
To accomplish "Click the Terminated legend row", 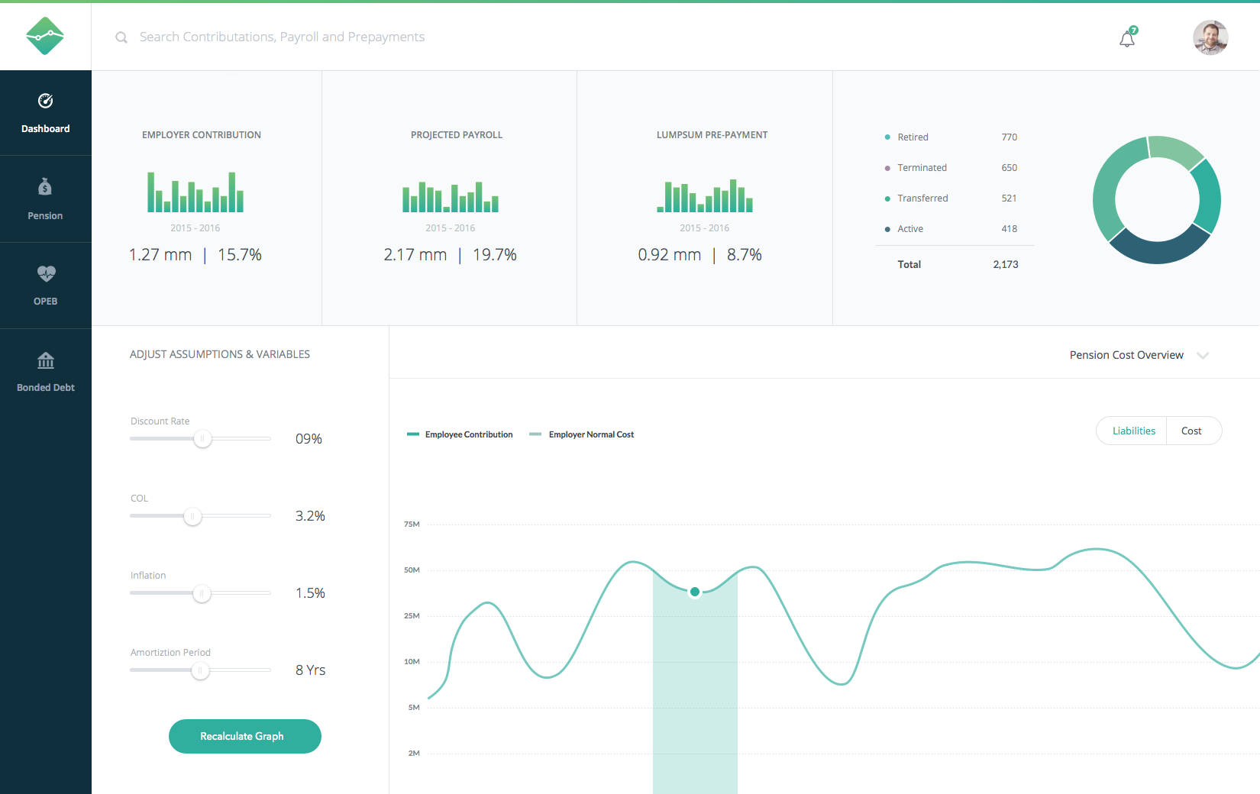I will click(x=951, y=168).
